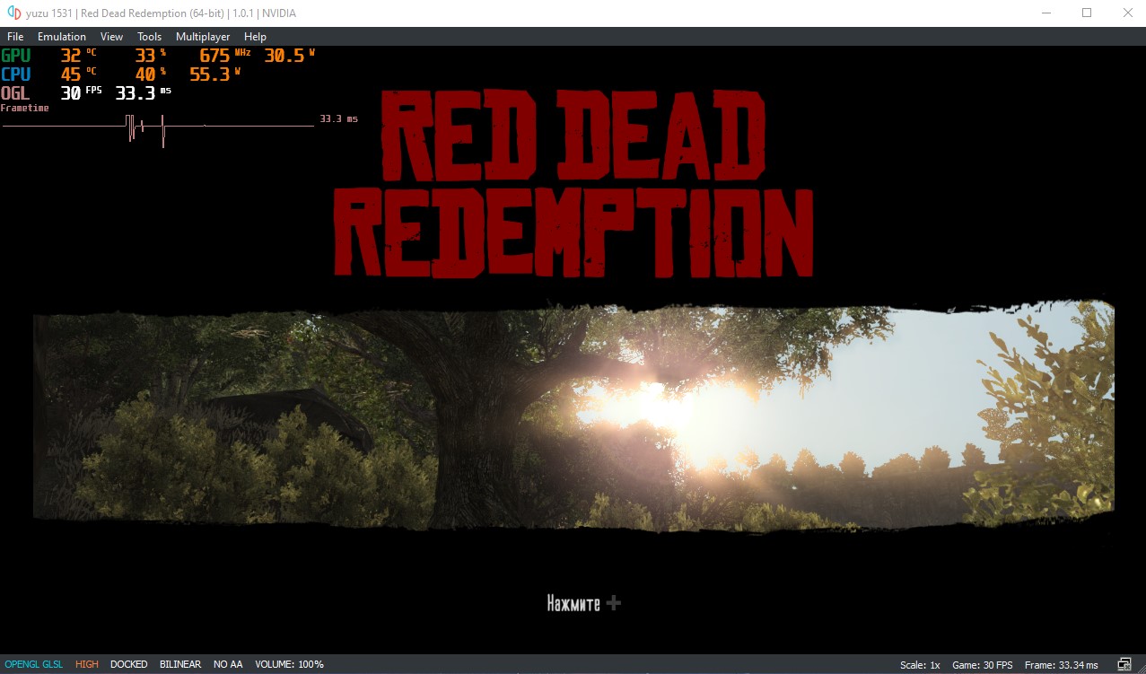Click the Scale: 1x status text
1146x674 pixels.
(920, 665)
